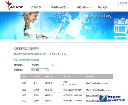Email Alan_Tang@adata.com.cn link

coord(97,83)
